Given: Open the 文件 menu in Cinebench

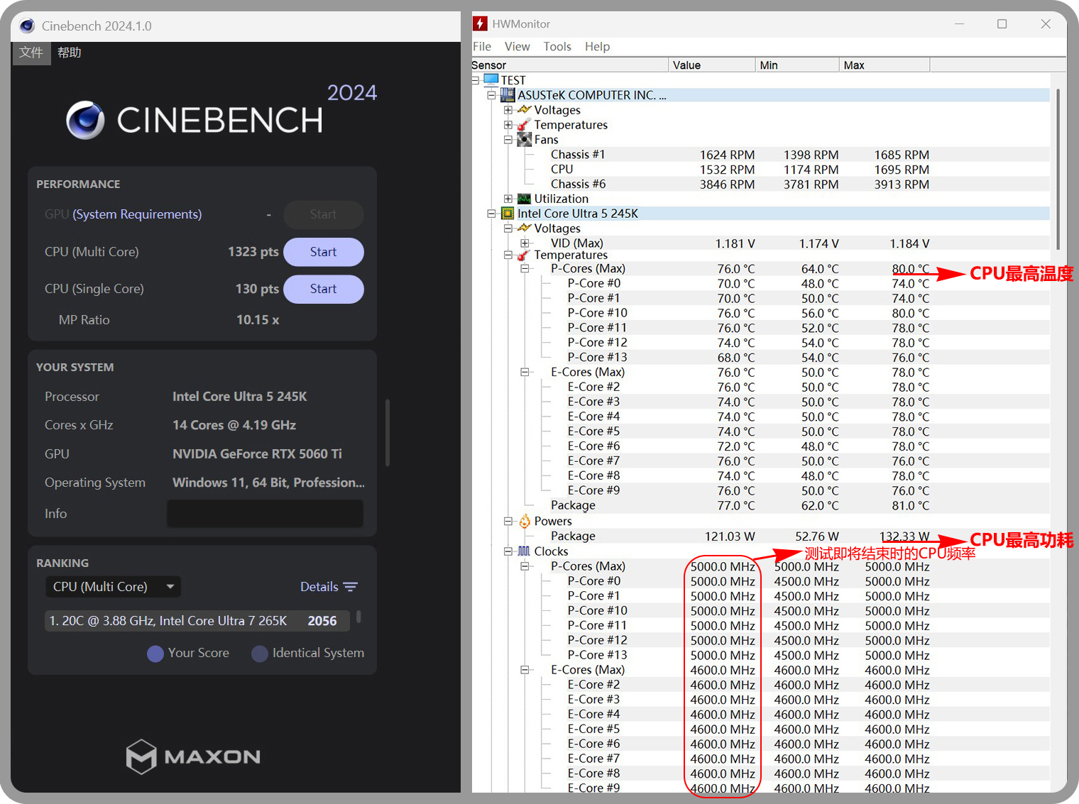Looking at the screenshot, I should coord(31,53).
